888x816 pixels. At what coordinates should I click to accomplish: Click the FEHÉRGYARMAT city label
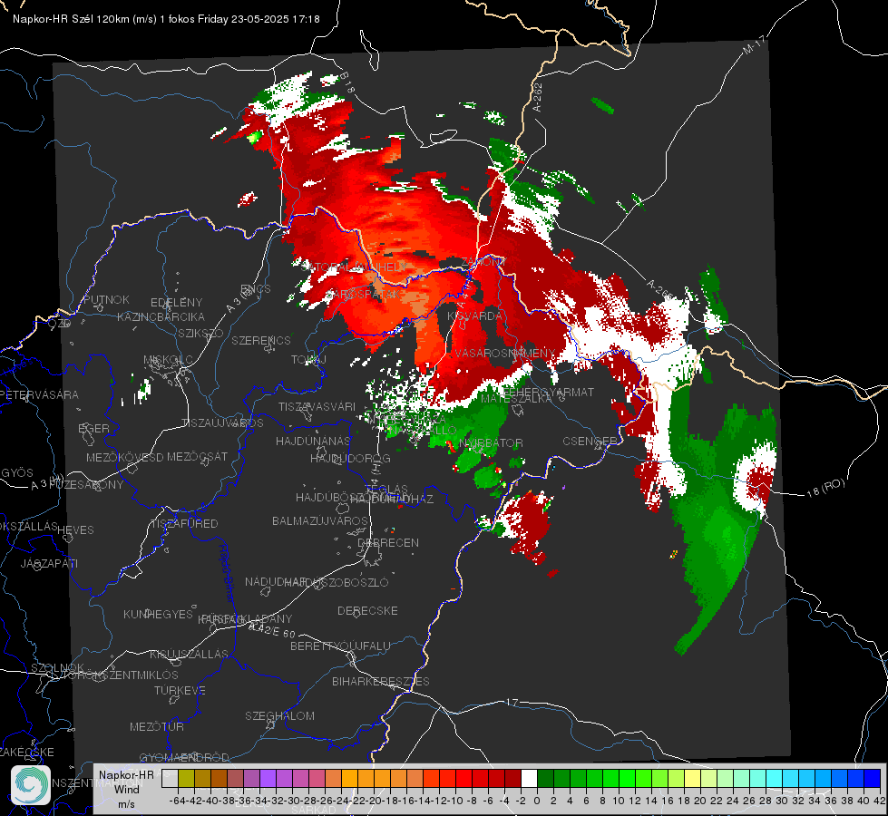click(548, 392)
